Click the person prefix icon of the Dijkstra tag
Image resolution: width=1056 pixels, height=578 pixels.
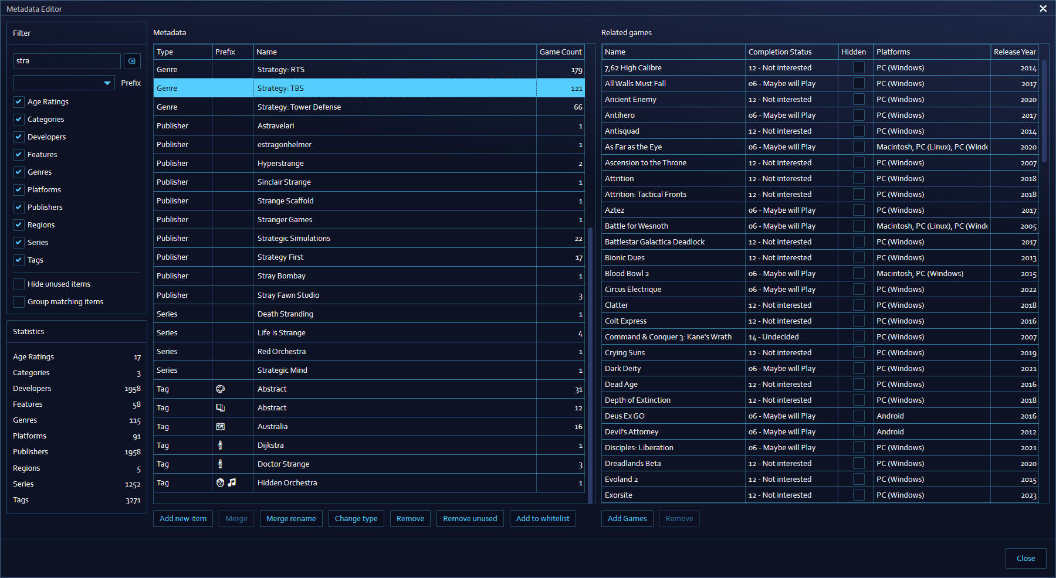(221, 446)
